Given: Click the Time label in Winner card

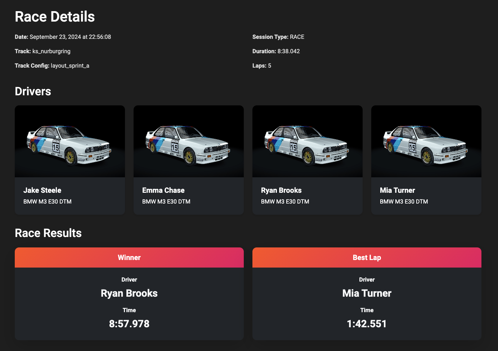Looking at the screenshot, I should pos(129,310).
